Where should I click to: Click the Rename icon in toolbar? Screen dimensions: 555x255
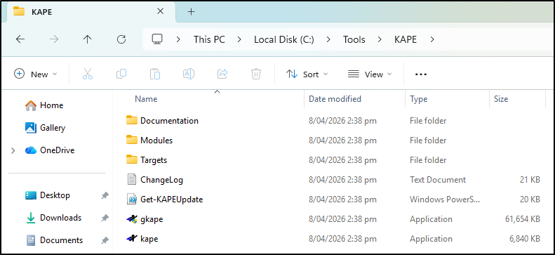pyautogui.click(x=189, y=74)
